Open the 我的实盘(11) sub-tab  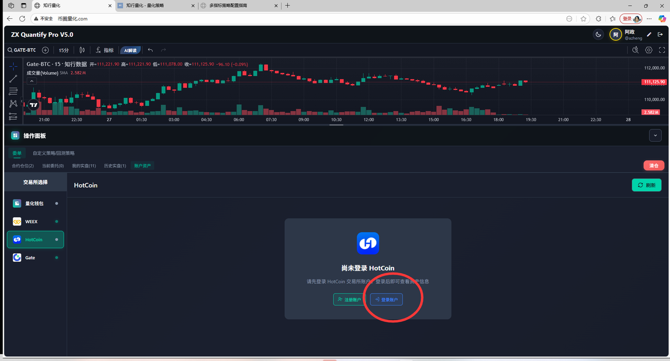(x=84, y=166)
